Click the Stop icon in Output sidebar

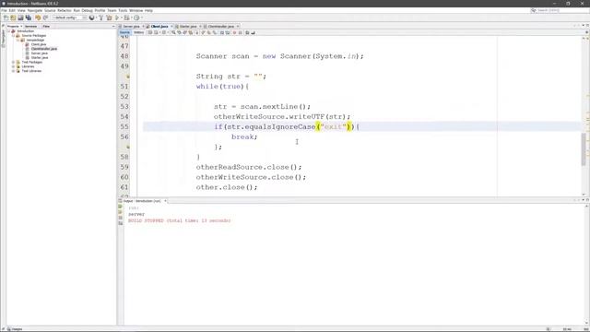pos(121,218)
